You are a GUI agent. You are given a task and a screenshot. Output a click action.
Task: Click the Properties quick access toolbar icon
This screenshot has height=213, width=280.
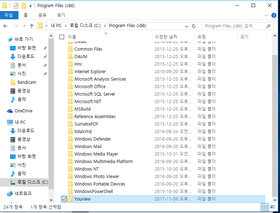point(16,6)
